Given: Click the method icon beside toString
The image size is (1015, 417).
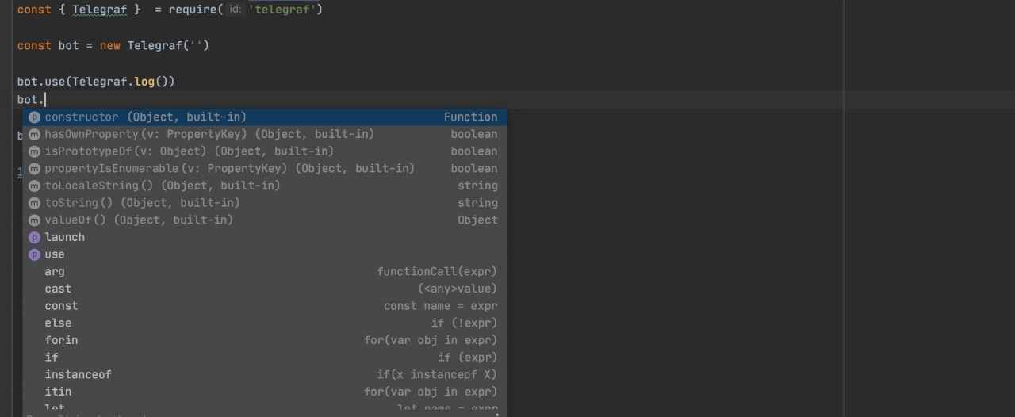Looking at the screenshot, I should (34, 203).
